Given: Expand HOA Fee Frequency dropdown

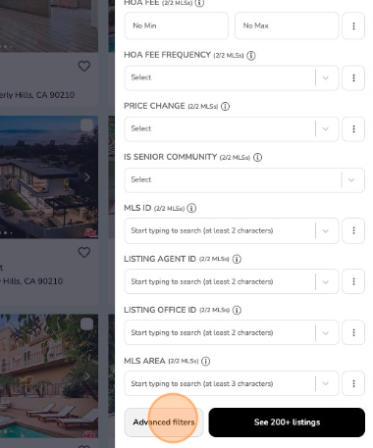Looking at the screenshot, I should click(x=325, y=77).
